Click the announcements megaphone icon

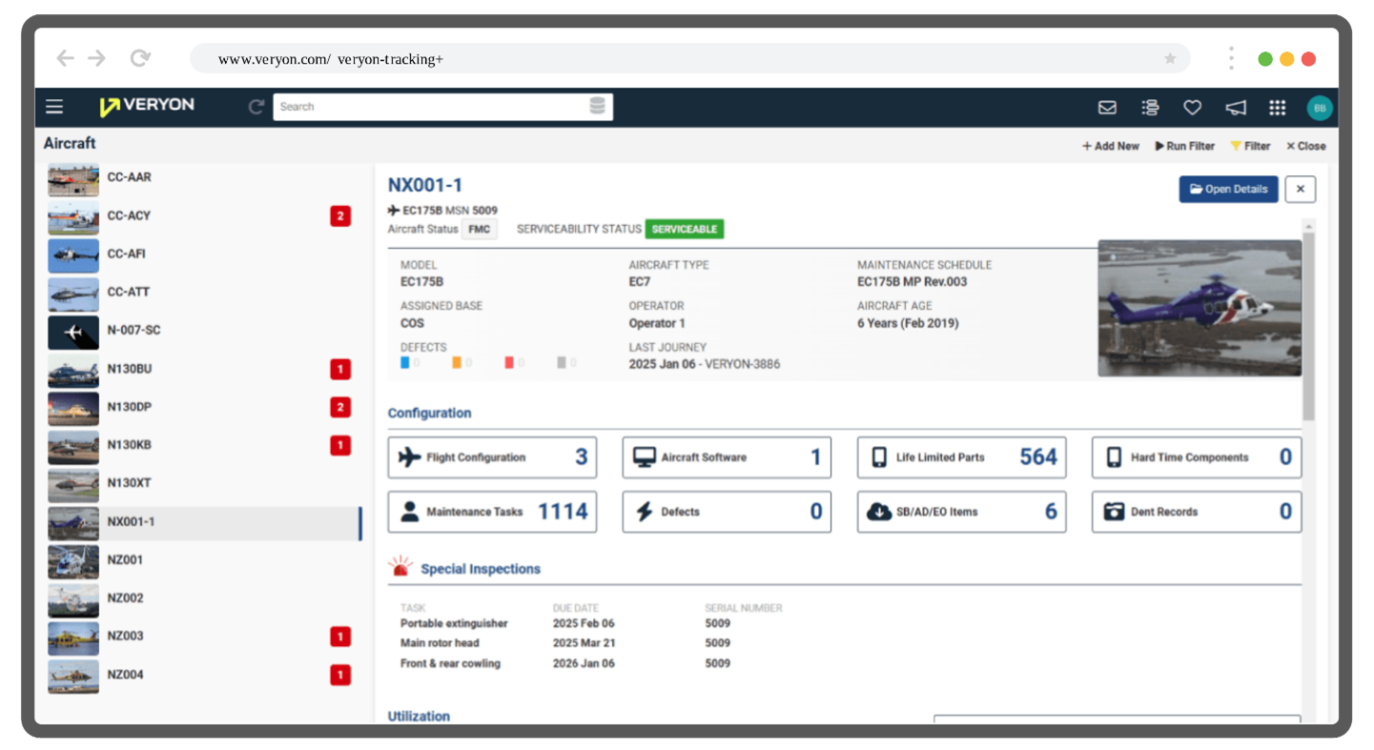1236,108
